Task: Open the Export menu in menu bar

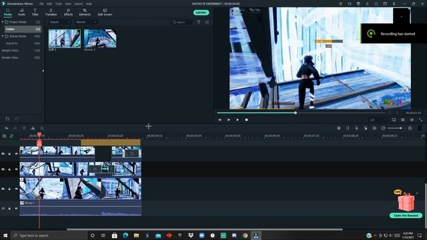Action: [79, 4]
